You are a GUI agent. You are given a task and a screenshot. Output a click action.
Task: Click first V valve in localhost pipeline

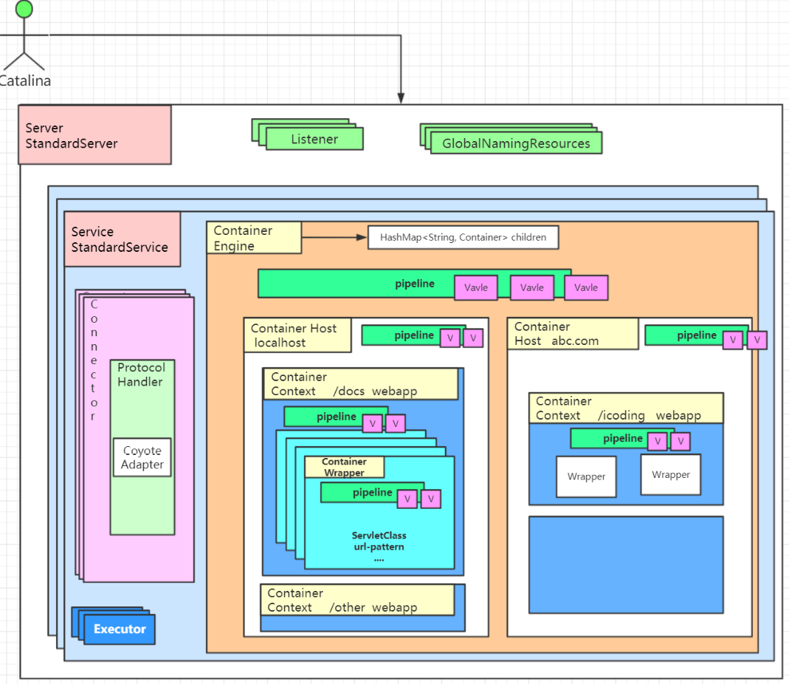click(450, 338)
